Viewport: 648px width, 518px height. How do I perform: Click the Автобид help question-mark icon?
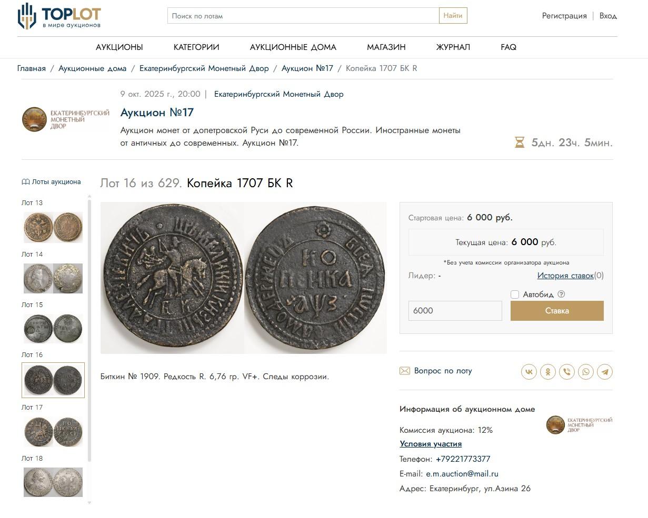[561, 294]
